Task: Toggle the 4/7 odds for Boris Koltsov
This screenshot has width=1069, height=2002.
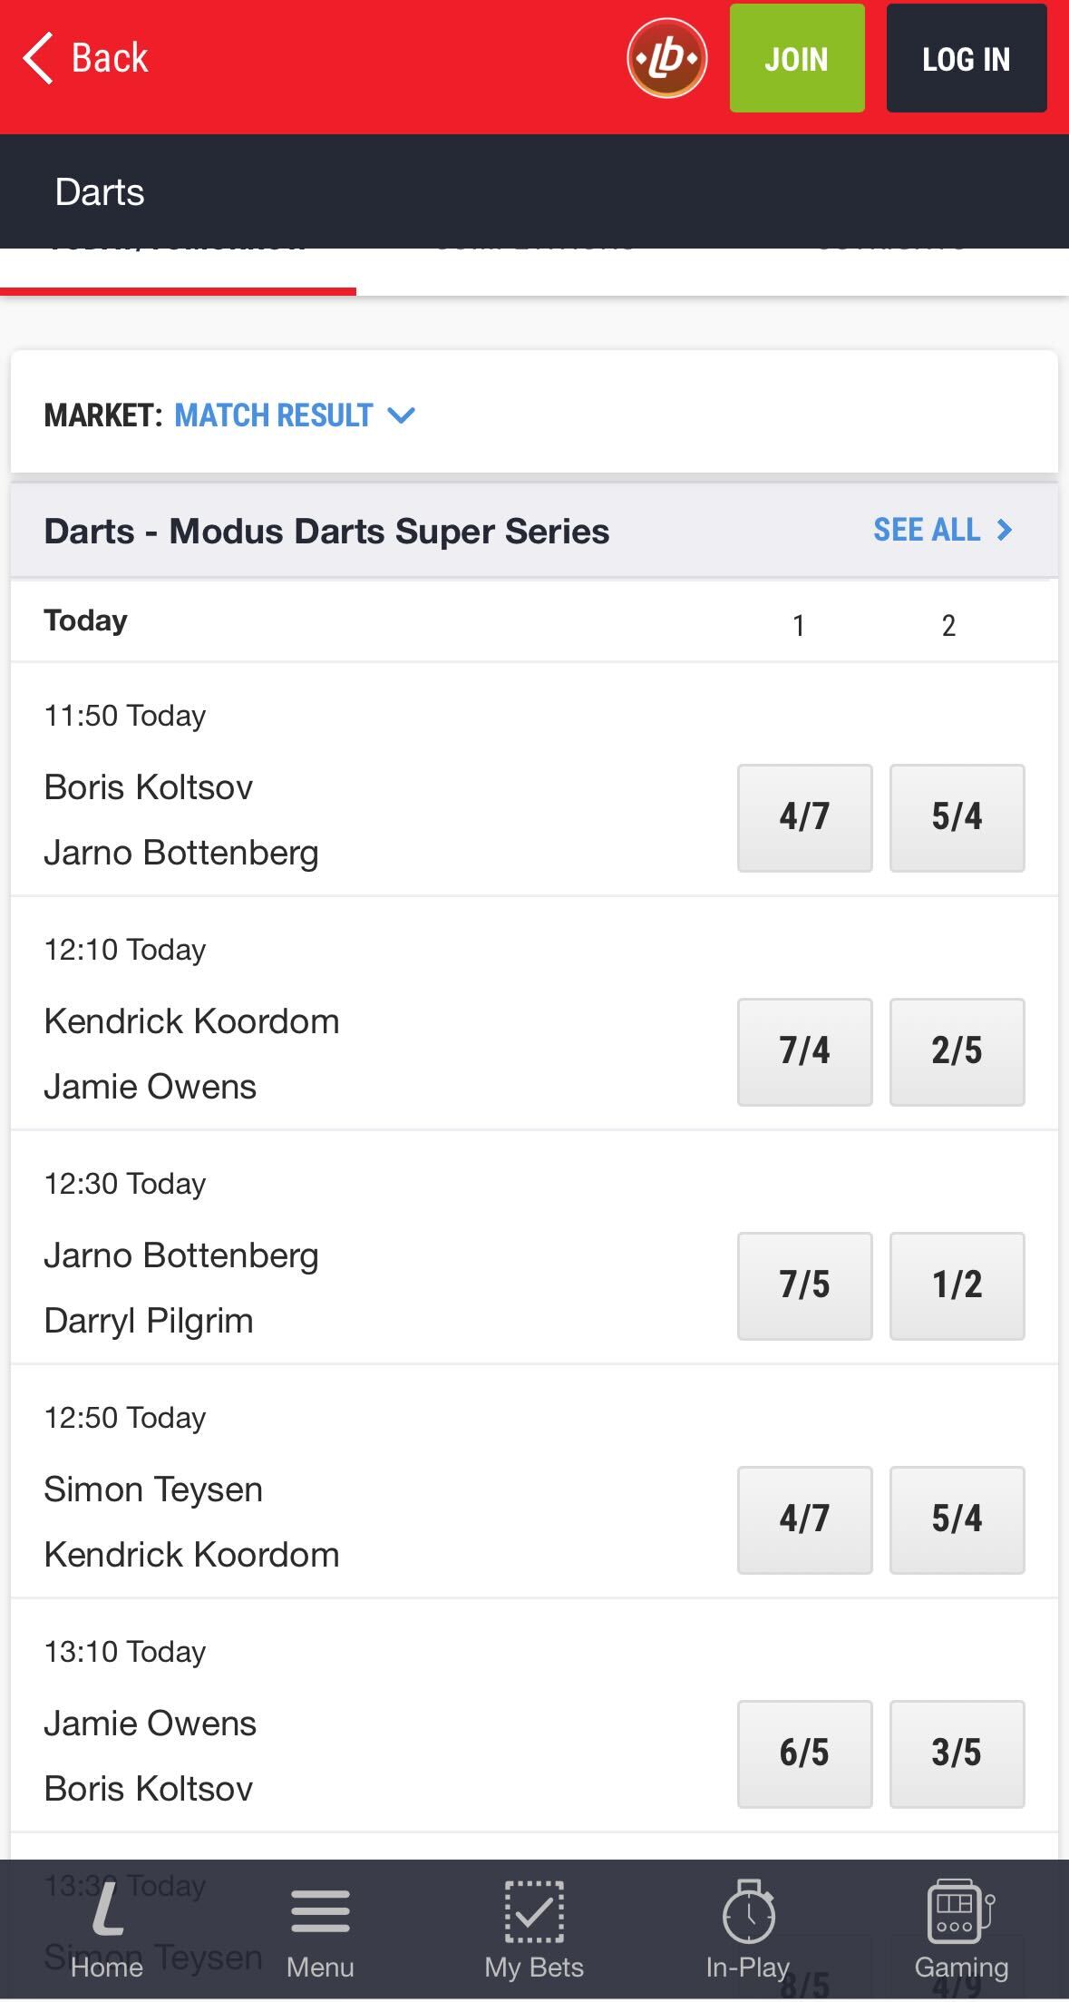Action: 803,817
